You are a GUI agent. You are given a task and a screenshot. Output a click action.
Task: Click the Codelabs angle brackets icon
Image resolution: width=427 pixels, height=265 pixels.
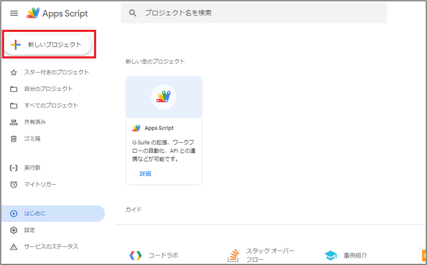click(136, 256)
